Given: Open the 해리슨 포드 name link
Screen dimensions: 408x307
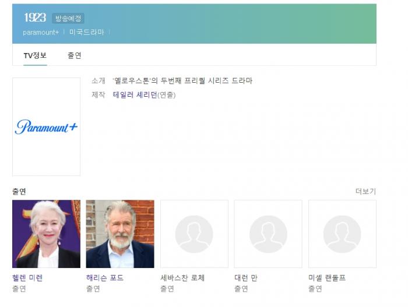Looking at the screenshot, I should [x=105, y=278].
